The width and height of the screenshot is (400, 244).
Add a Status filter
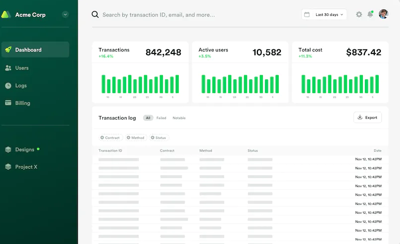coord(159,138)
